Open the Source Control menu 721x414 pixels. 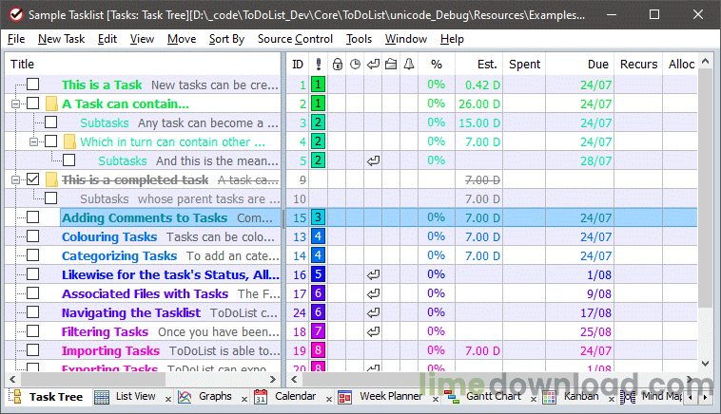pos(295,39)
